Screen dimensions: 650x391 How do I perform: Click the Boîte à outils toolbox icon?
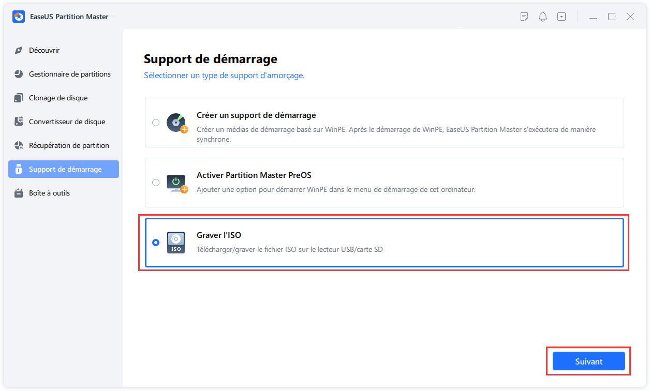pos(19,193)
